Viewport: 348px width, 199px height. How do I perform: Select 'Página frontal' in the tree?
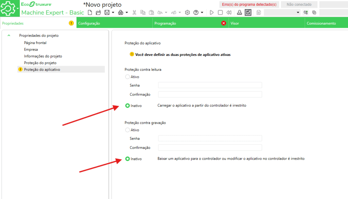tap(35, 43)
